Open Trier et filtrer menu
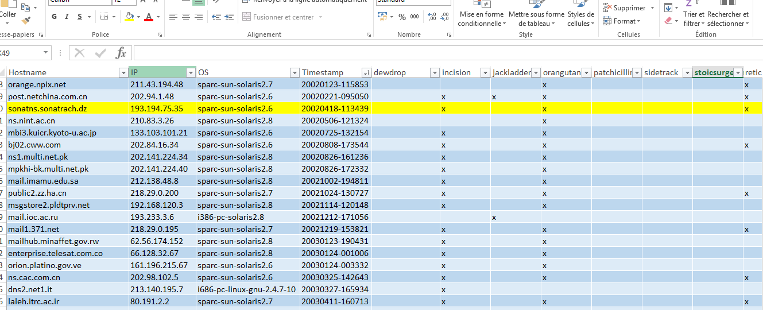Screen dimensions: 763x310 tap(694, 14)
